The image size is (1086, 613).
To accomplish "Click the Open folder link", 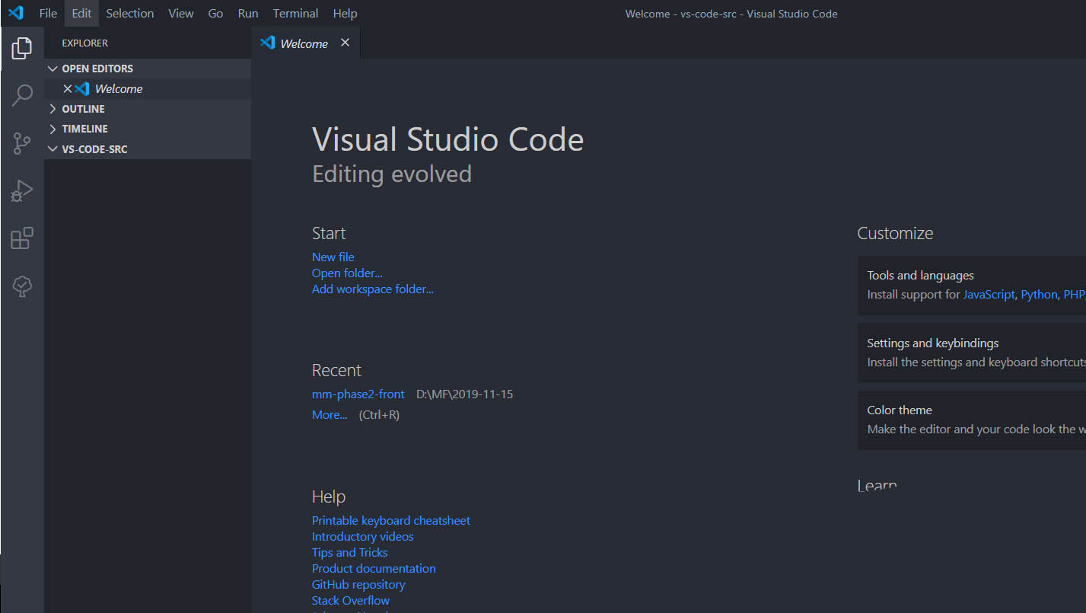I will pos(347,273).
